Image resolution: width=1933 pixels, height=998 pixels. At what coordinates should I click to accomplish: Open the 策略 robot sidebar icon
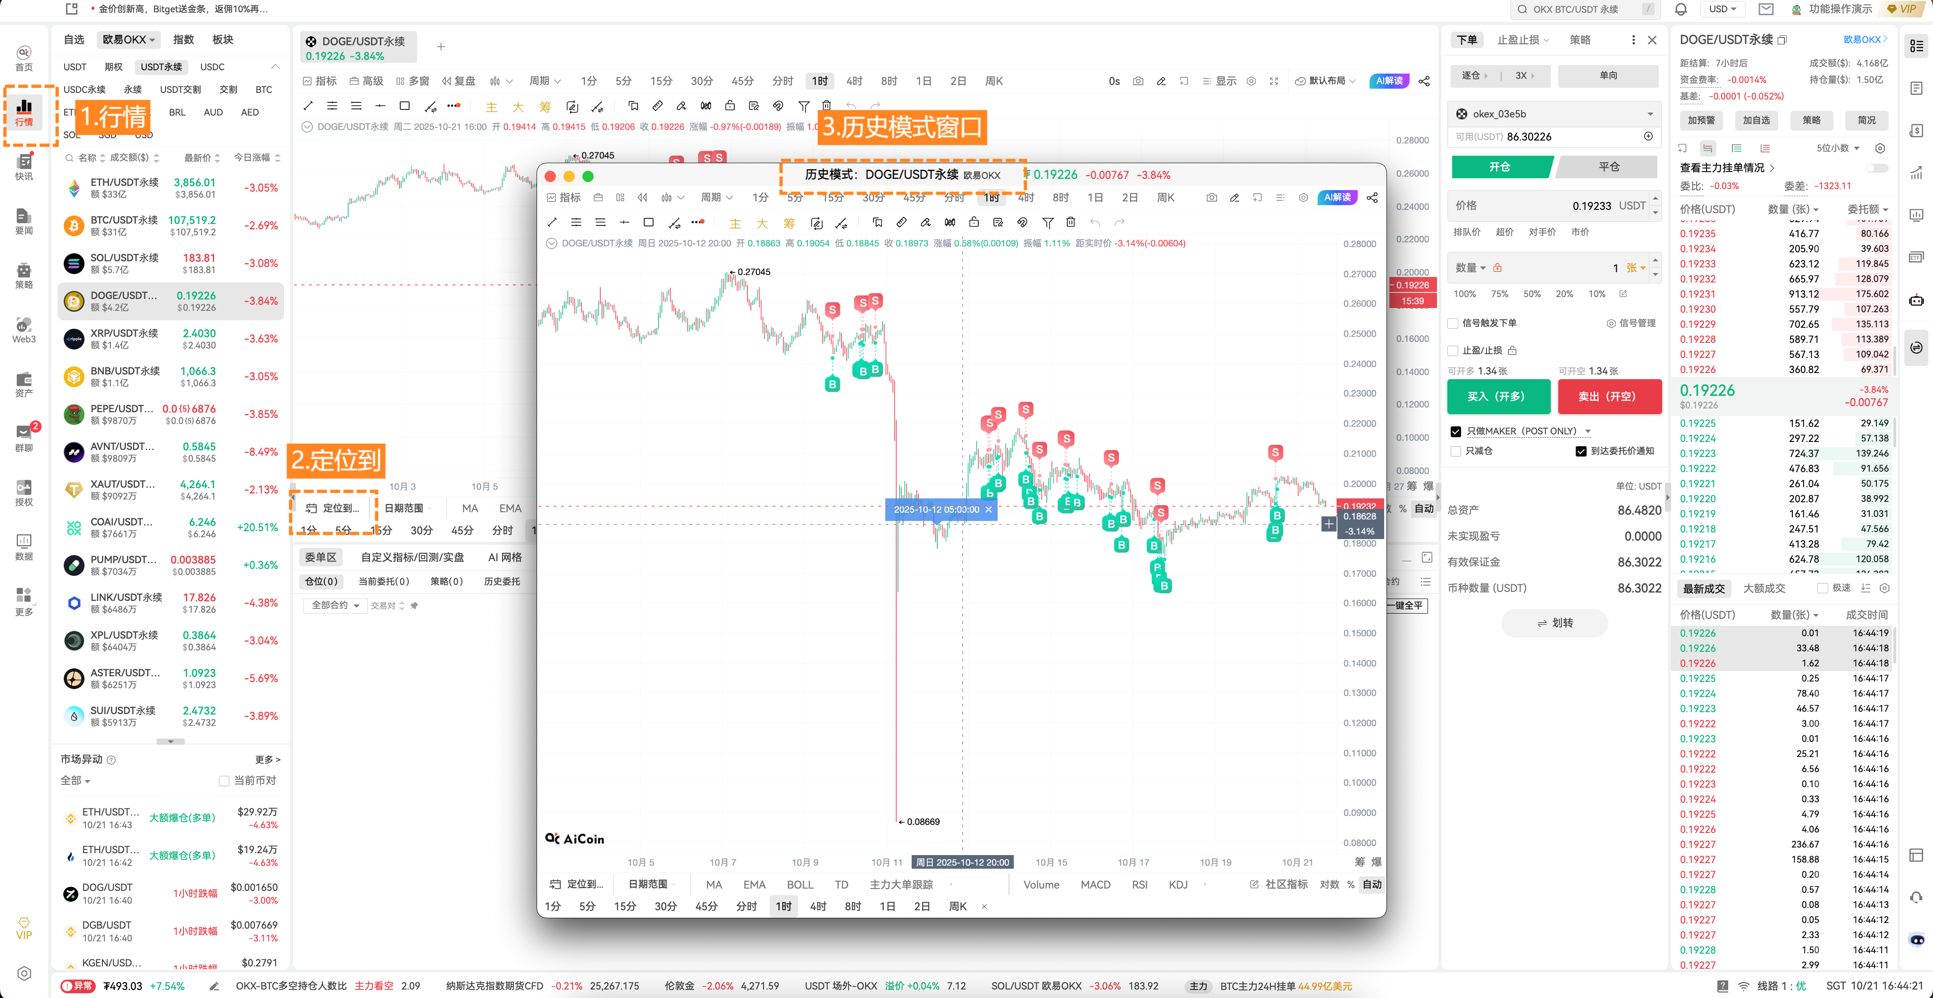[x=24, y=274]
